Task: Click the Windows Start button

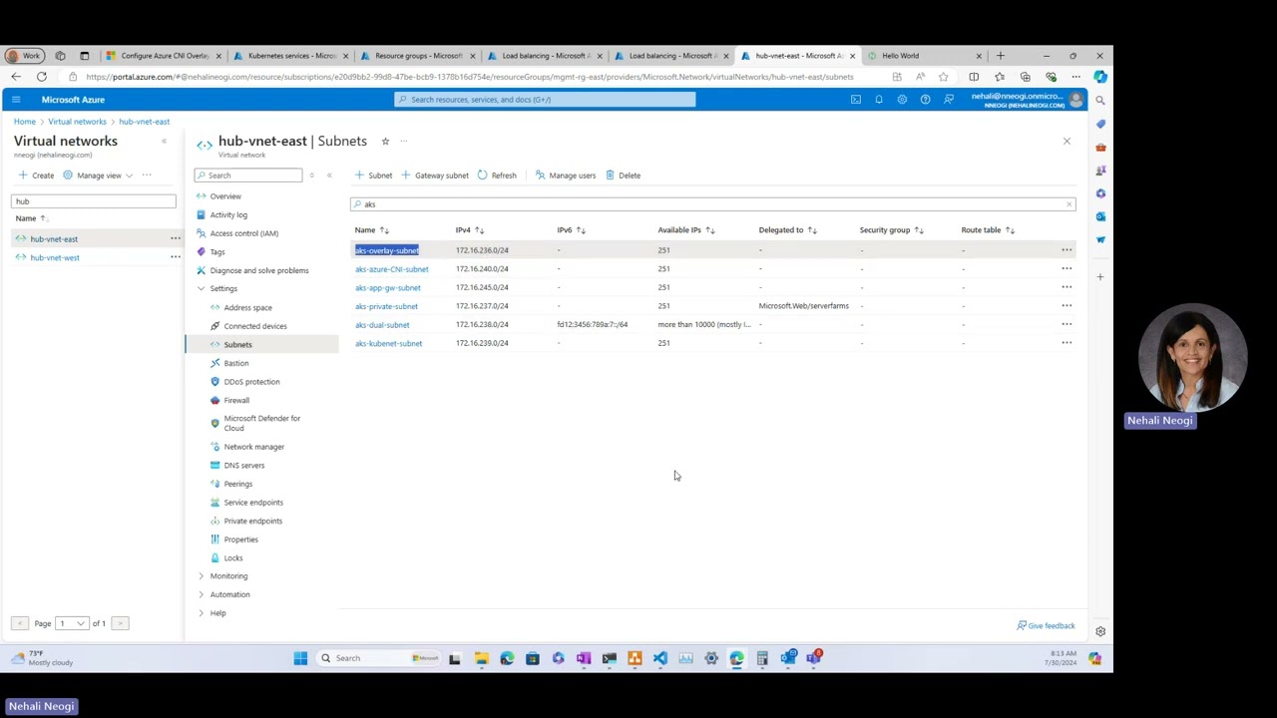Action: pyautogui.click(x=300, y=658)
